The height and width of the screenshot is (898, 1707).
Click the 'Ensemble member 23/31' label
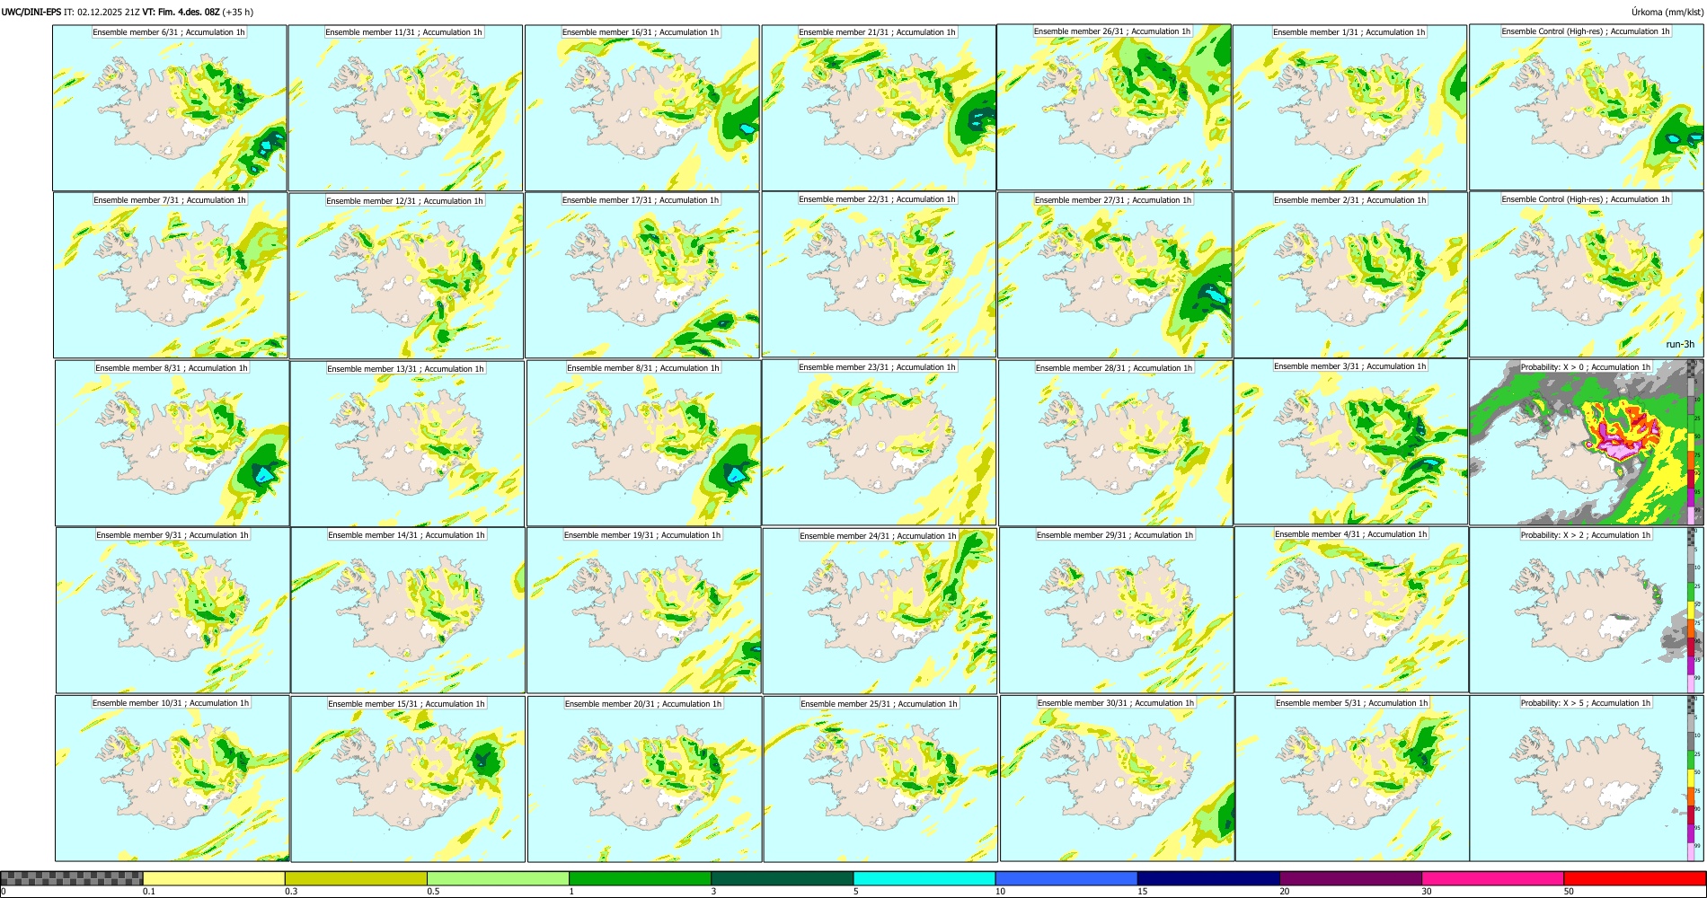(x=877, y=367)
